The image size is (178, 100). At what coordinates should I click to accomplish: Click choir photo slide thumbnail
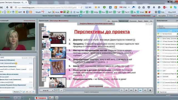[x=58, y=38]
